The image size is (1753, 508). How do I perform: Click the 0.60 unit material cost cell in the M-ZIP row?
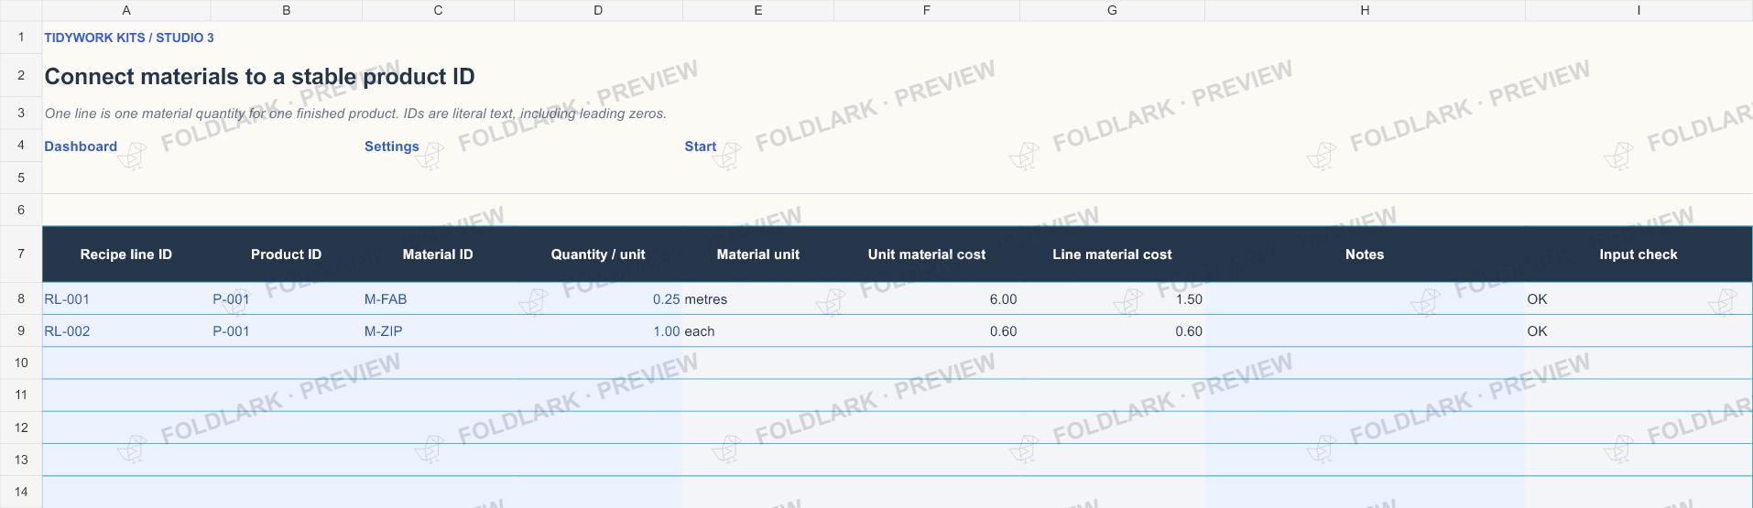coord(927,331)
